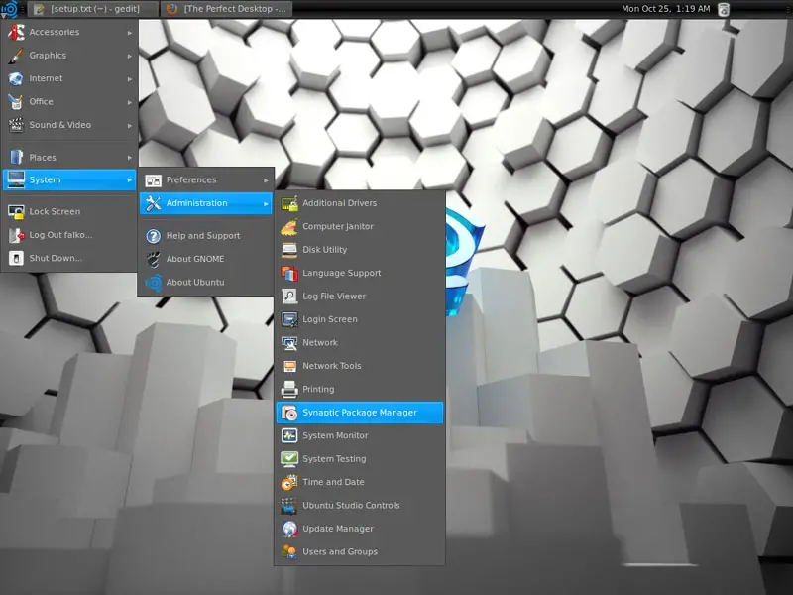Click the Internet globe icon
The height and width of the screenshot is (595, 793).
click(16, 78)
